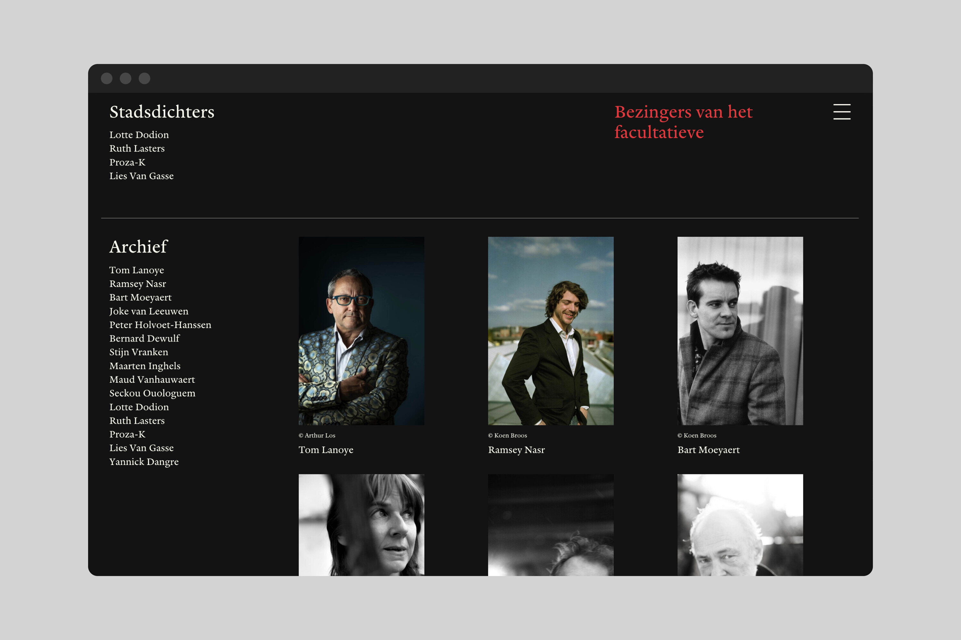Open Ruth Lasters in Archief list
The height and width of the screenshot is (640, 961).
(137, 421)
